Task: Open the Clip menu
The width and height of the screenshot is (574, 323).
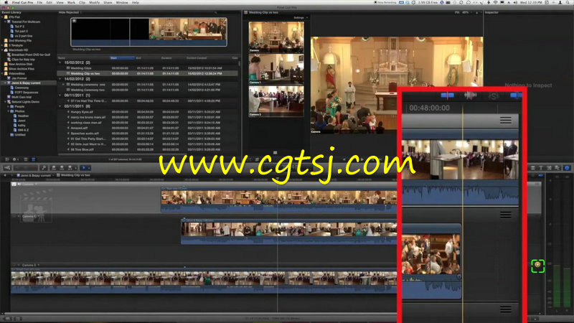Action: coord(82,3)
